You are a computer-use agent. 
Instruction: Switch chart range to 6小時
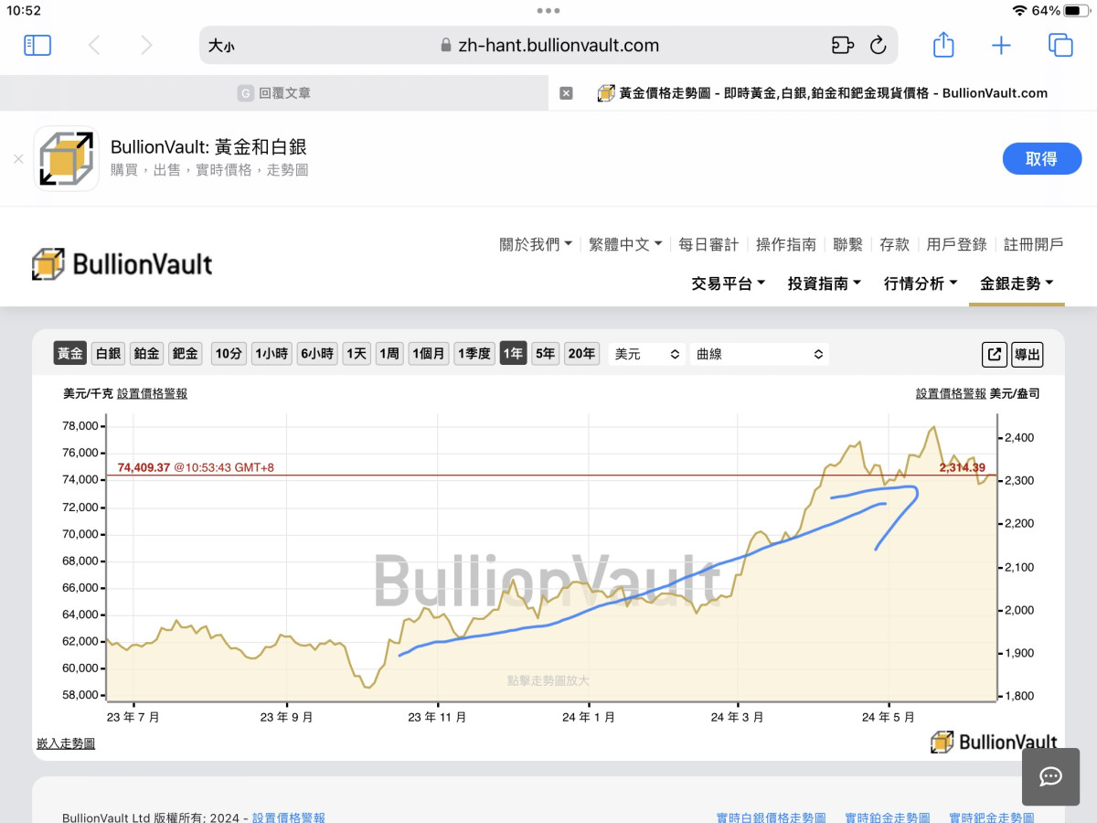pyautogui.click(x=317, y=354)
